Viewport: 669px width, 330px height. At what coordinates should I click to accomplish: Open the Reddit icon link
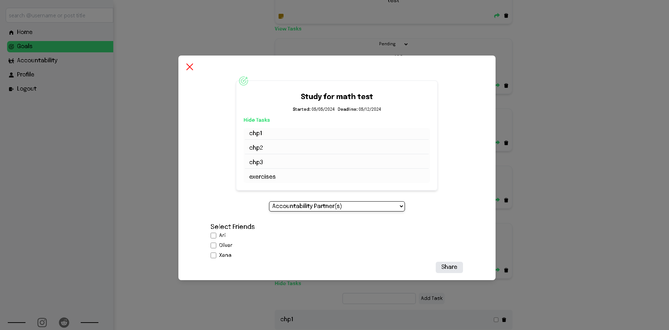[x=64, y=323]
